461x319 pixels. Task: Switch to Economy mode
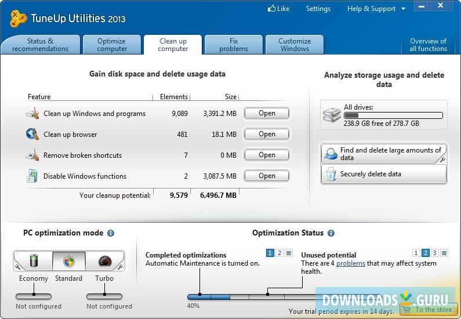pyautogui.click(x=33, y=261)
